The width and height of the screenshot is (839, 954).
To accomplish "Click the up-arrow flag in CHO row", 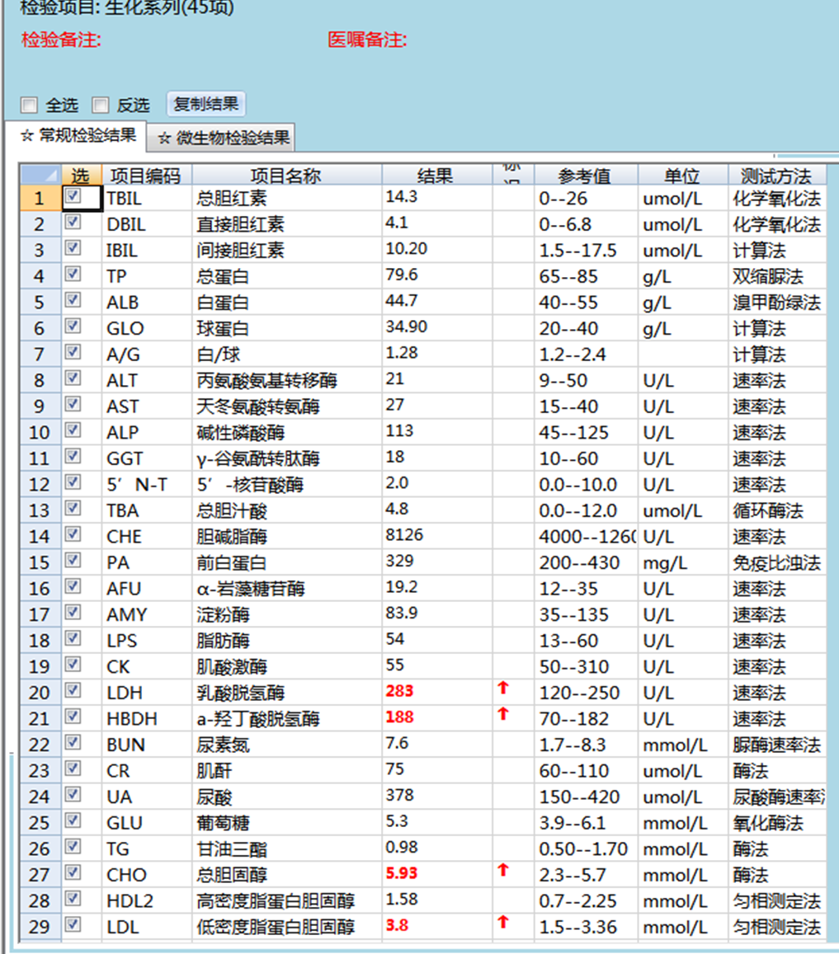I will point(503,870).
